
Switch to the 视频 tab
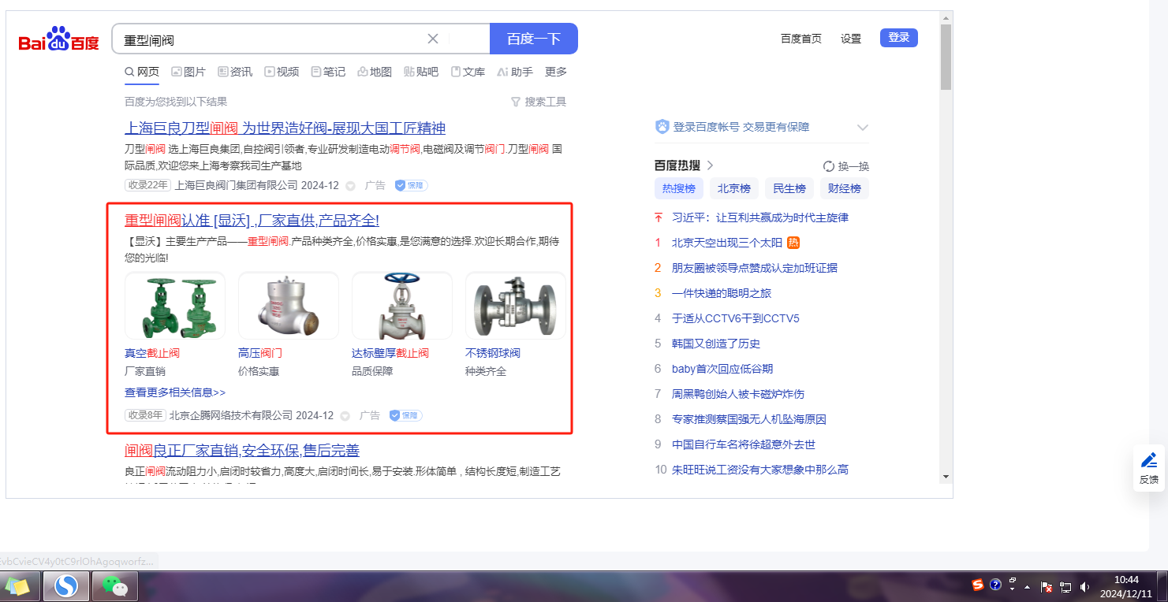point(282,72)
